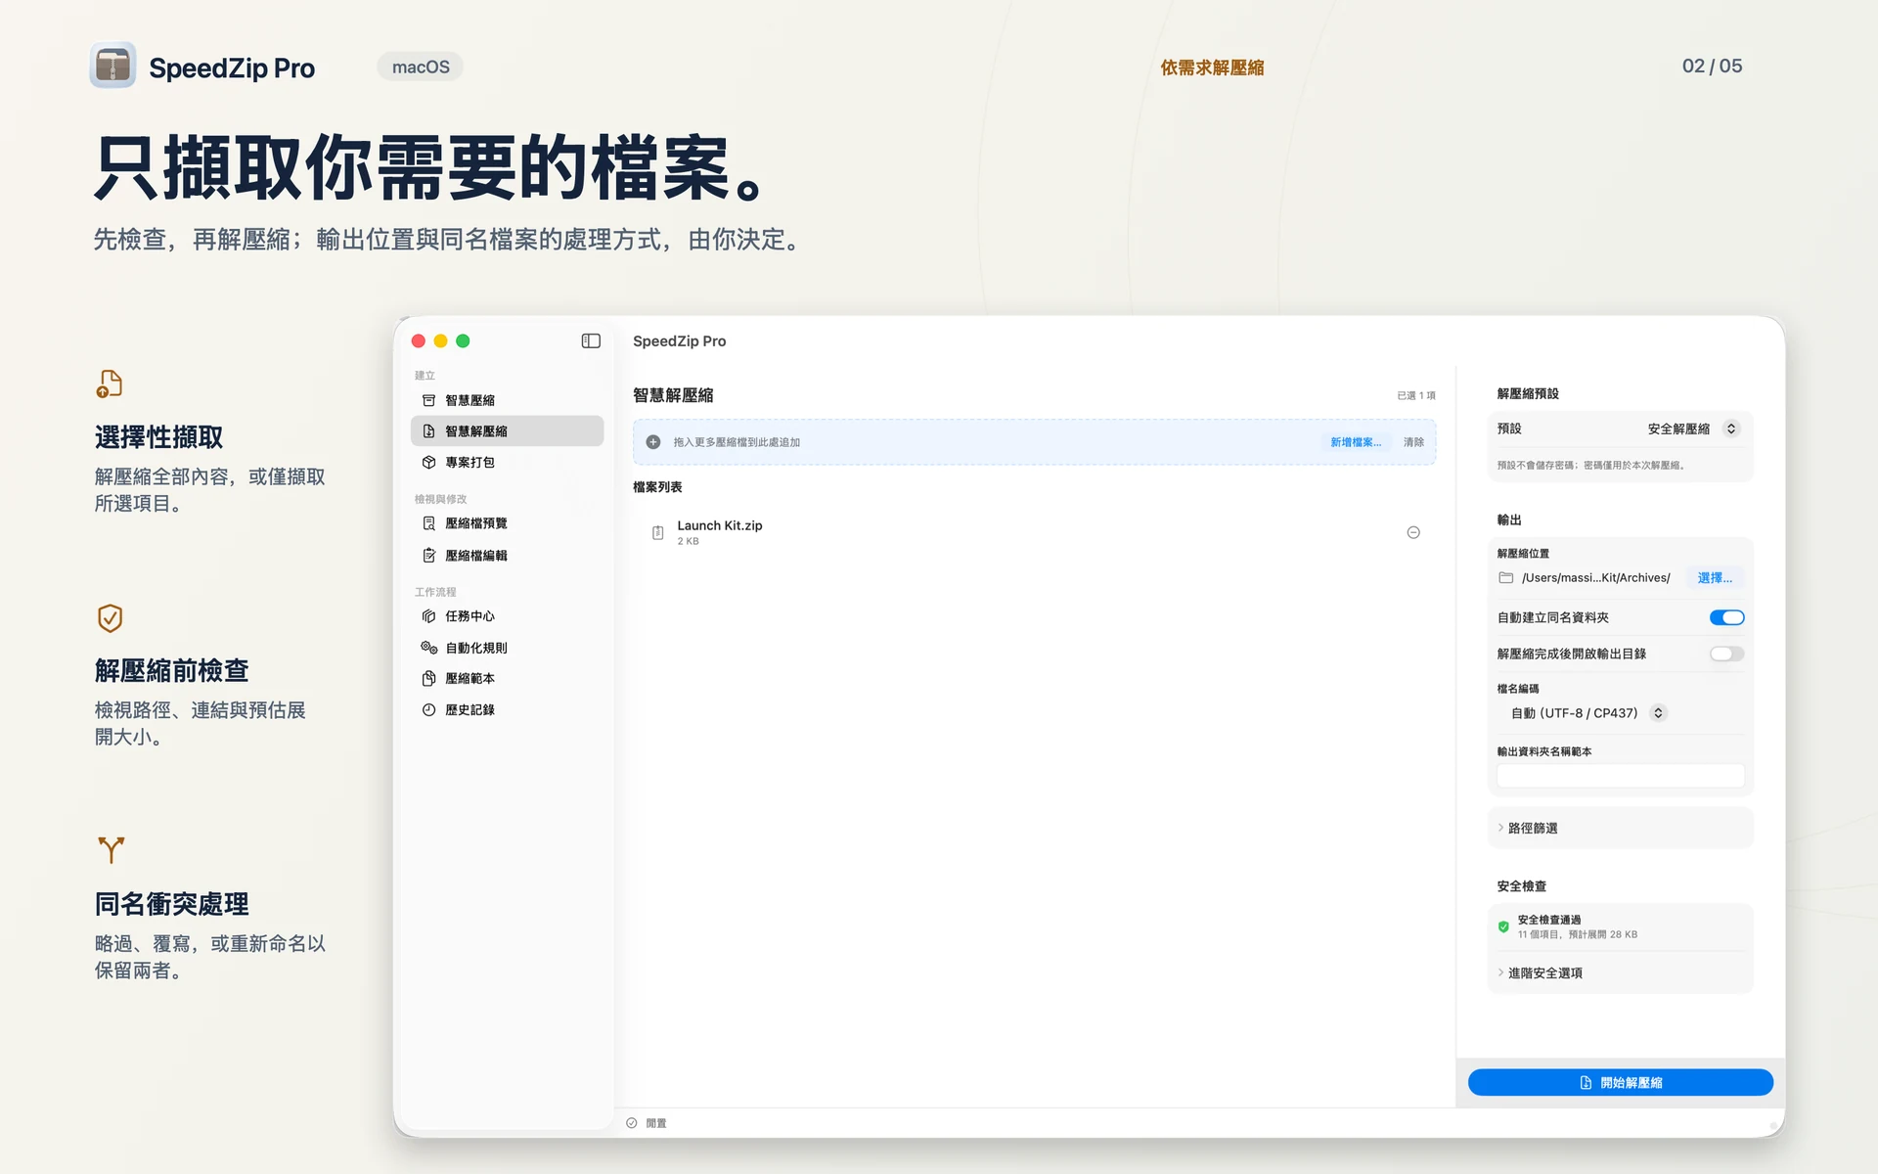Click the 壓縮檔編輯 pencil document icon

(428, 555)
